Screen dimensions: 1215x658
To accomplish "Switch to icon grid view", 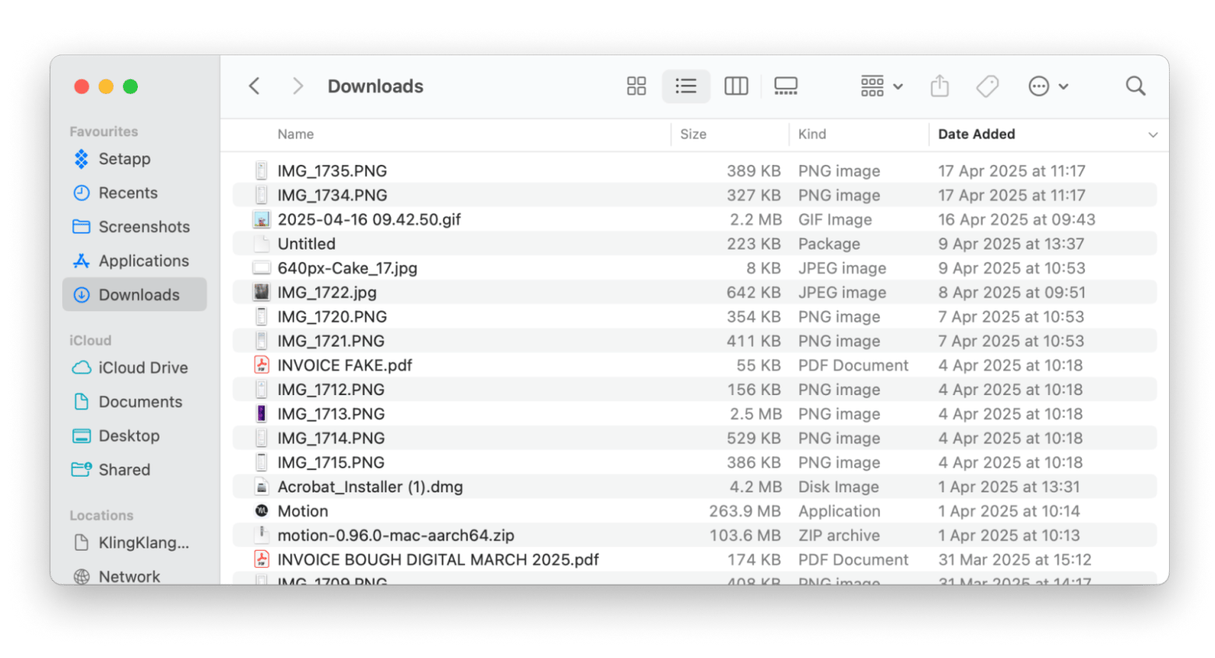I will point(636,86).
